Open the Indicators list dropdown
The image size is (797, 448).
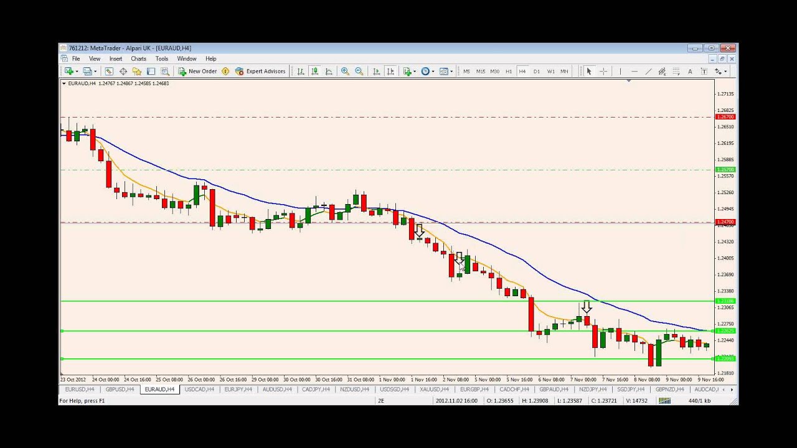409,72
